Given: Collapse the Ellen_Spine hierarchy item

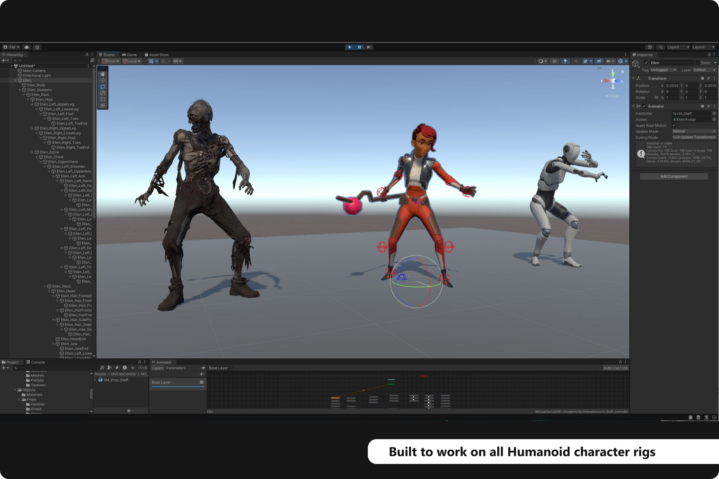Looking at the screenshot, I should [32, 152].
